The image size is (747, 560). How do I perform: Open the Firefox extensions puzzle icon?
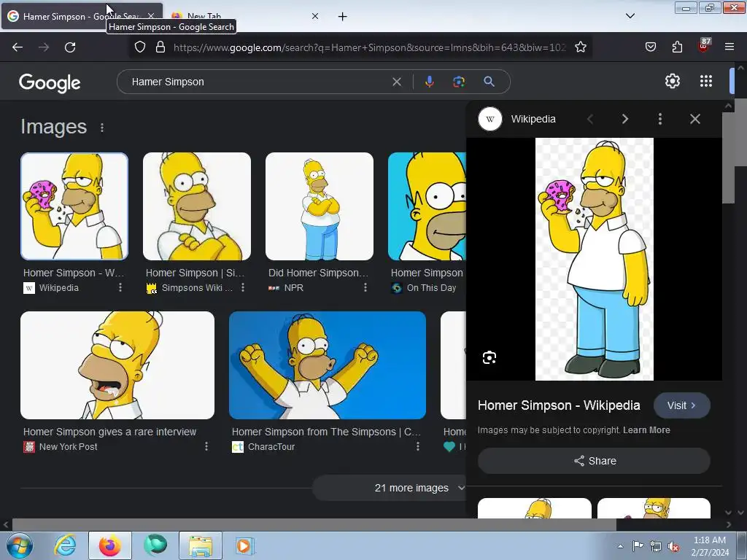[677, 47]
